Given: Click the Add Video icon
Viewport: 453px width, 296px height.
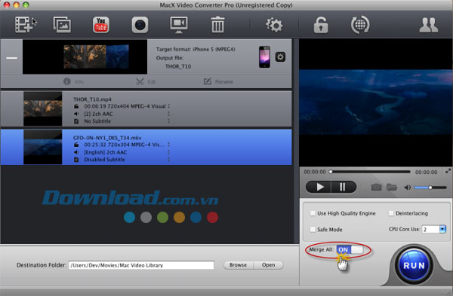Looking at the screenshot, I should pos(23,25).
